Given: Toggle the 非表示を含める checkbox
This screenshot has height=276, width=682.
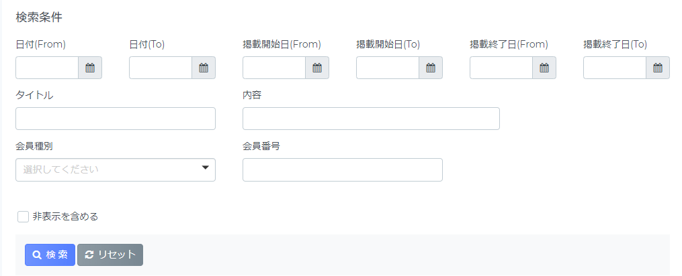Looking at the screenshot, I should (x=23, y=216).
